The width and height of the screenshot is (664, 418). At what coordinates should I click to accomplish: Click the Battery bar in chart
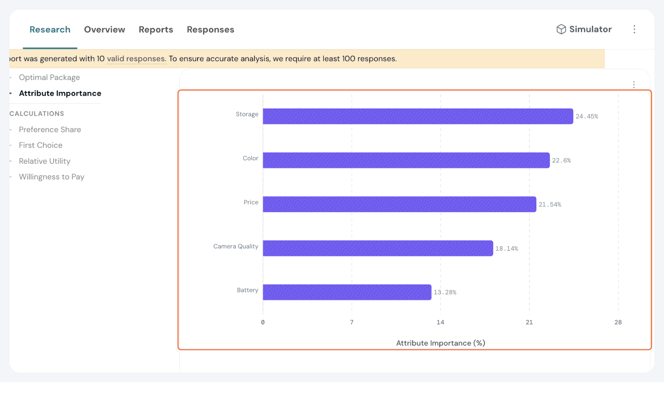[347, 292]
